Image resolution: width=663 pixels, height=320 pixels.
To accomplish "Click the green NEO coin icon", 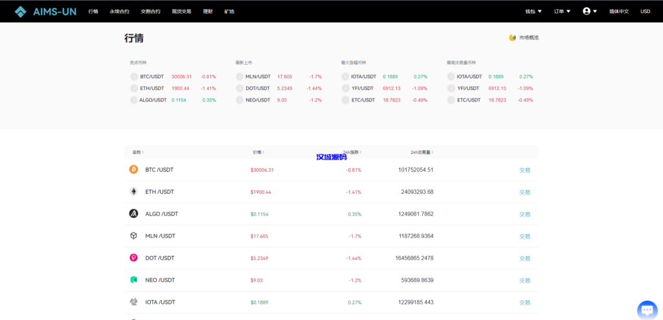I will click(x=133, y=280).
